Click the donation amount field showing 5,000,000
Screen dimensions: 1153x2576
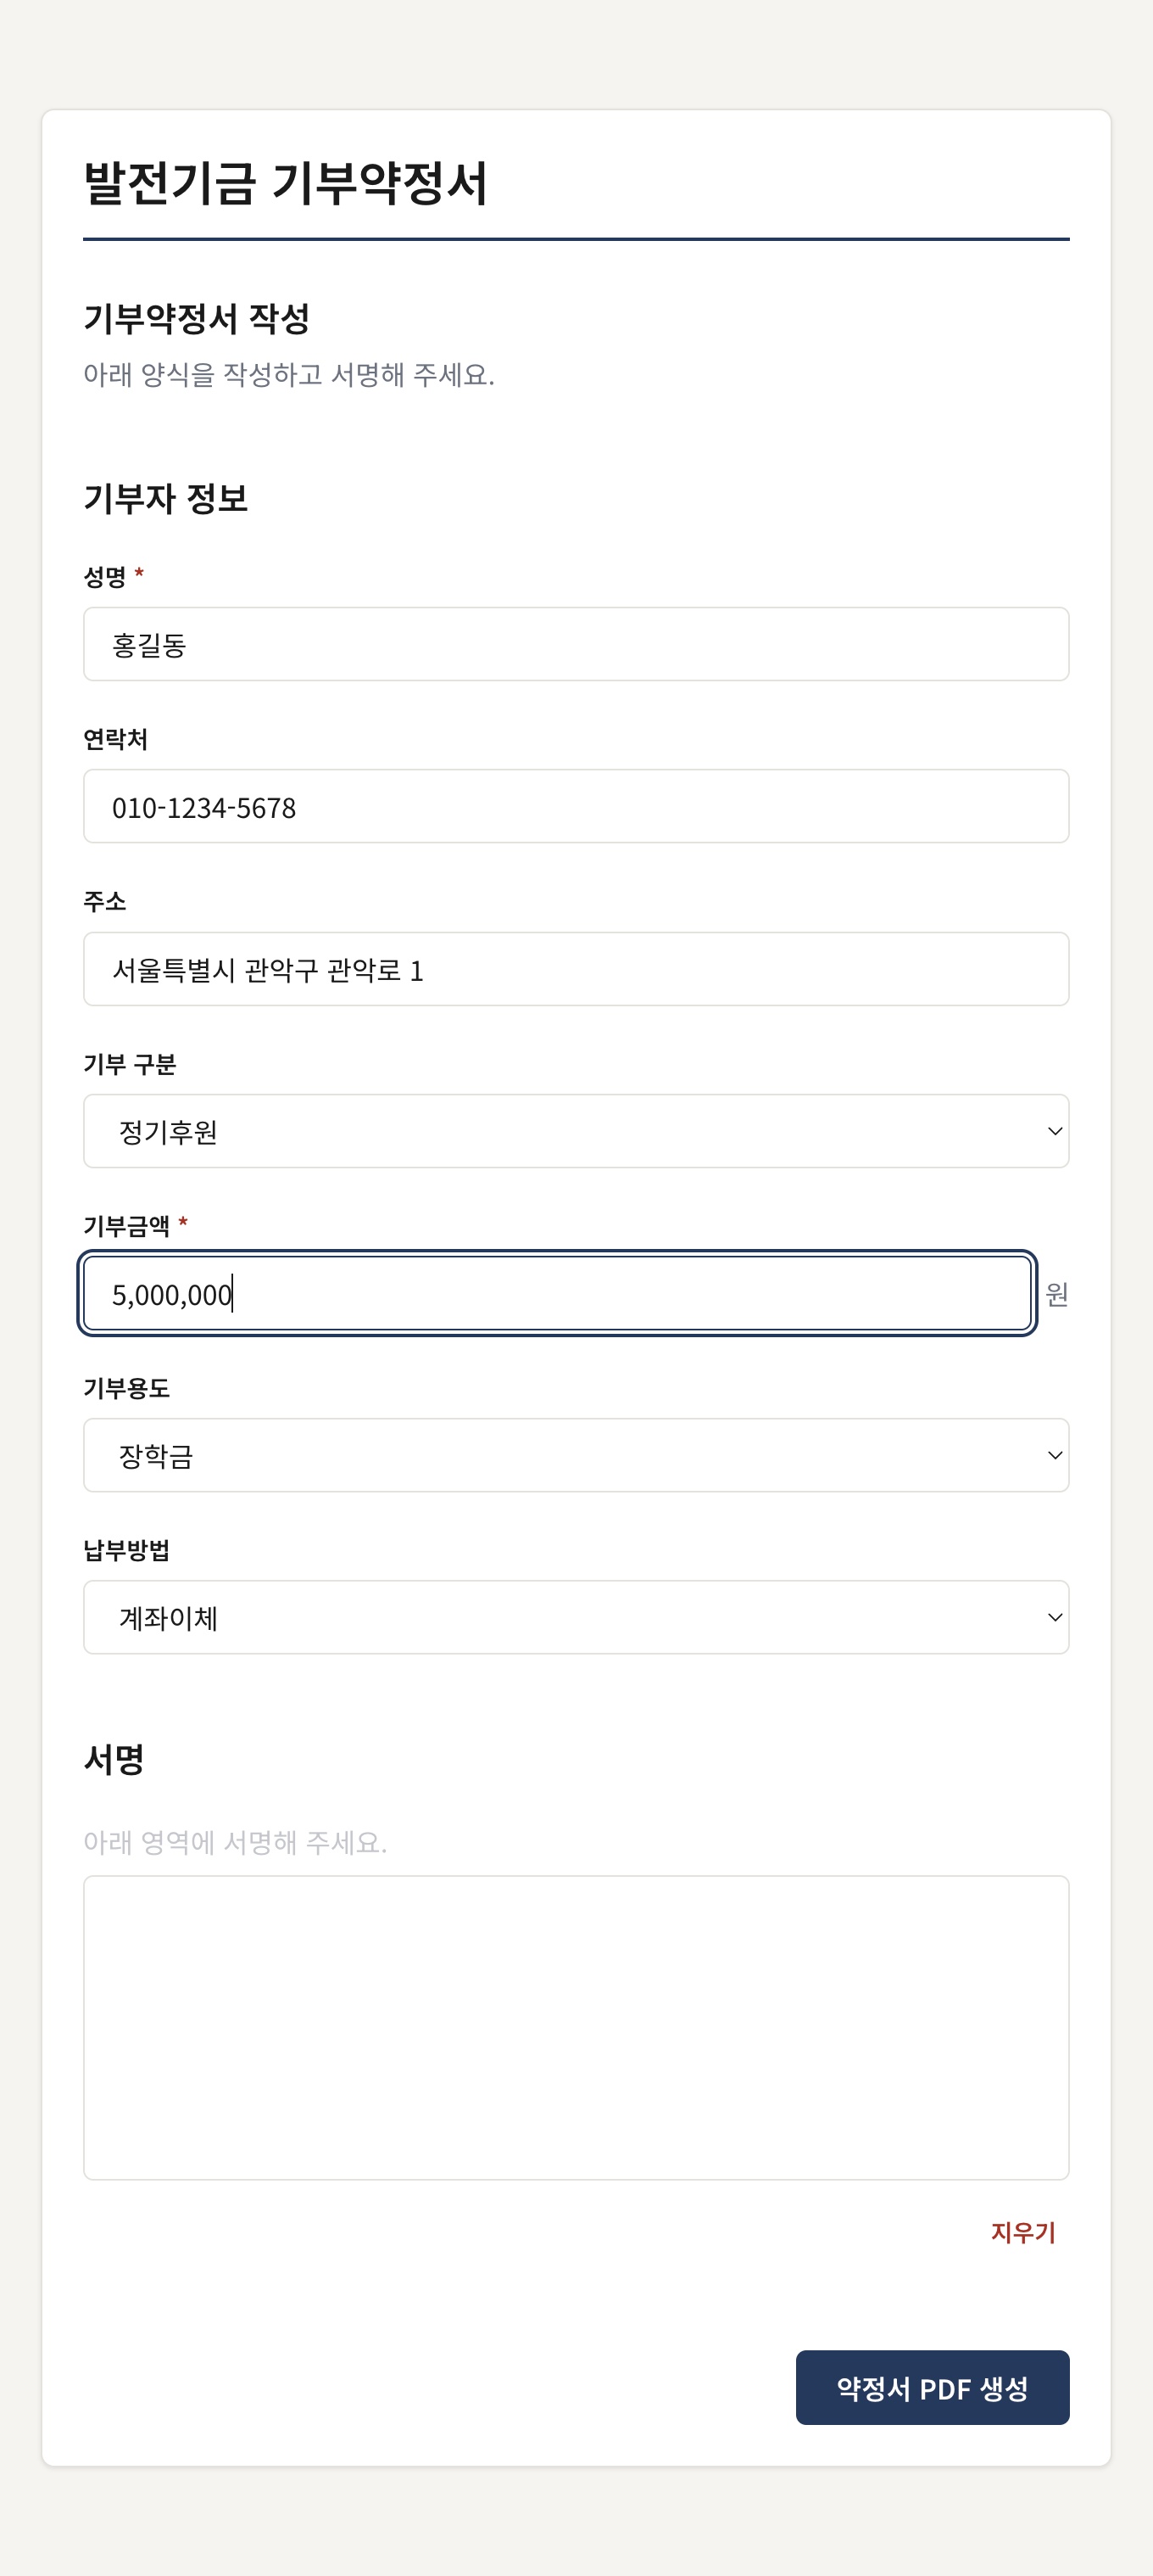pyautogui.click(x=558, y=1294)
